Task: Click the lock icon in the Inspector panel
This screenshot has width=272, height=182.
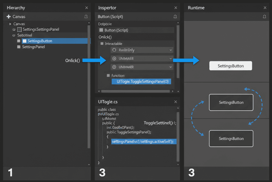Action: pos(175,16)
